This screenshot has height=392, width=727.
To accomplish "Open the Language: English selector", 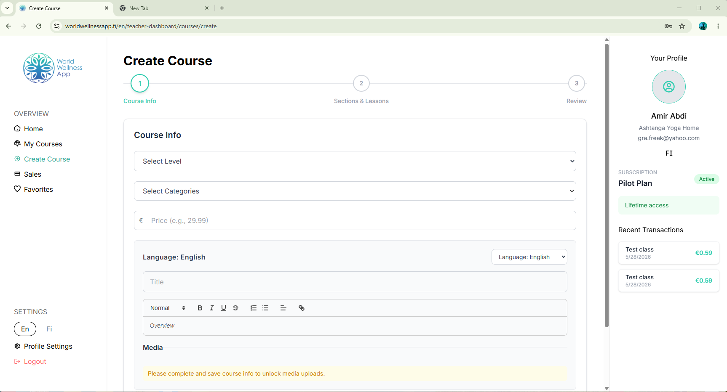I will coord(529,257).
